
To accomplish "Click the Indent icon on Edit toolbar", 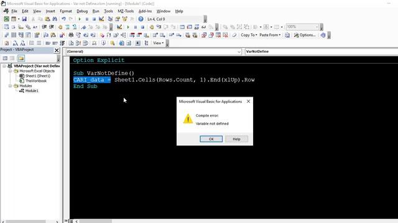I will pyautogui.click(x=44, y=27).
